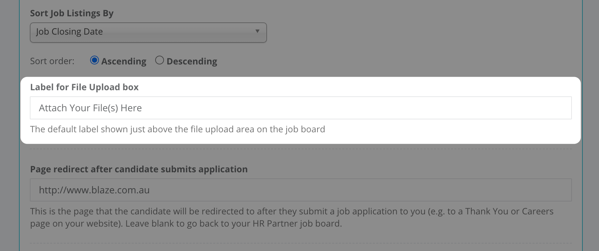599x251 pixels.
Task: Click the dashed divider below the redirect help text
Action: coord(301,243)
